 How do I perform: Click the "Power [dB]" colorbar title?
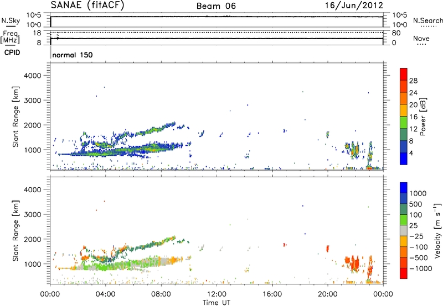click(x=423, y=117)
